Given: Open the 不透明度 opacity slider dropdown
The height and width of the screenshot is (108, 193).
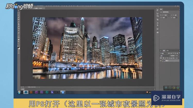Looking at the screenshot, I should [179, 56].
